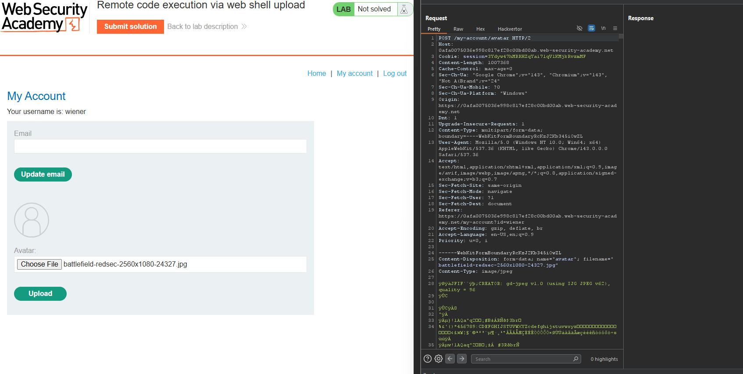
Task: Click the Log out link
Action: point(395,74)
